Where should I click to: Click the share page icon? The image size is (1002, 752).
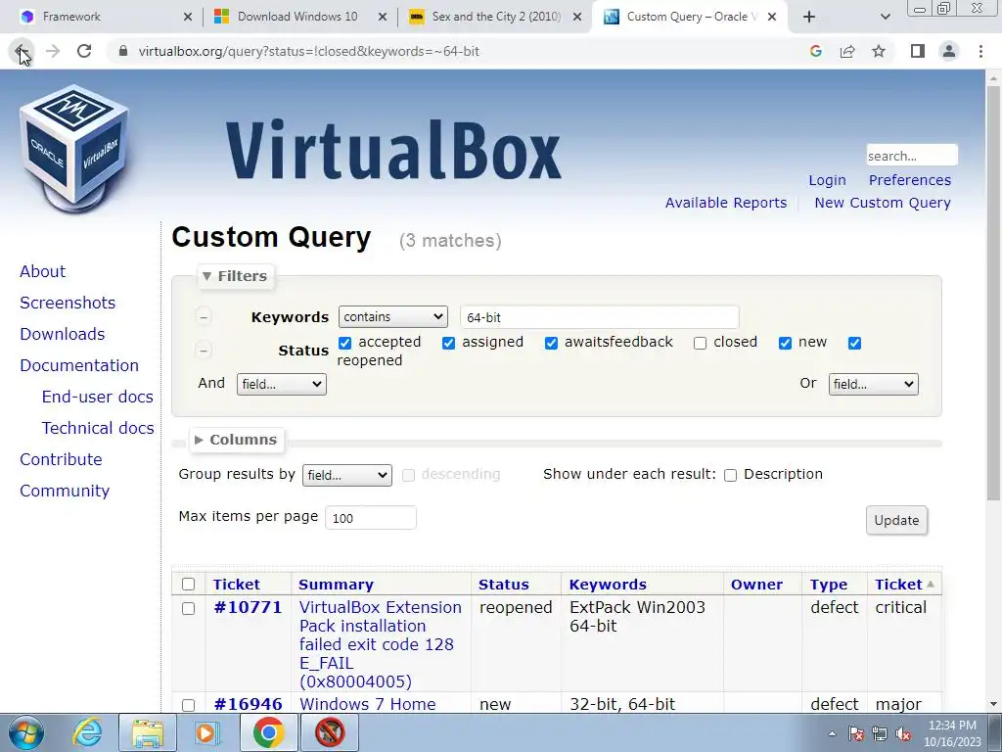pos(847,51)
